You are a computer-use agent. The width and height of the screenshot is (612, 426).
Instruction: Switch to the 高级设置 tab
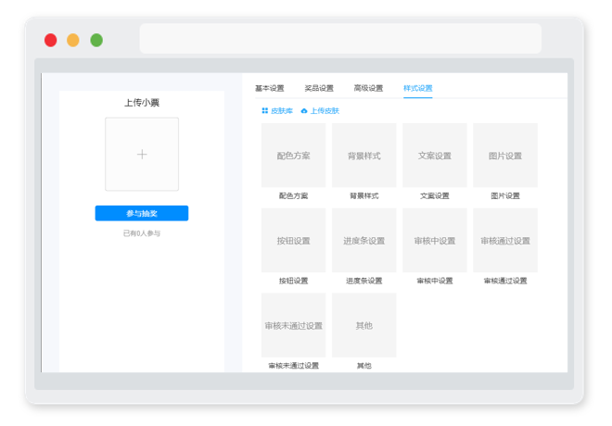[x=368, y=88]
